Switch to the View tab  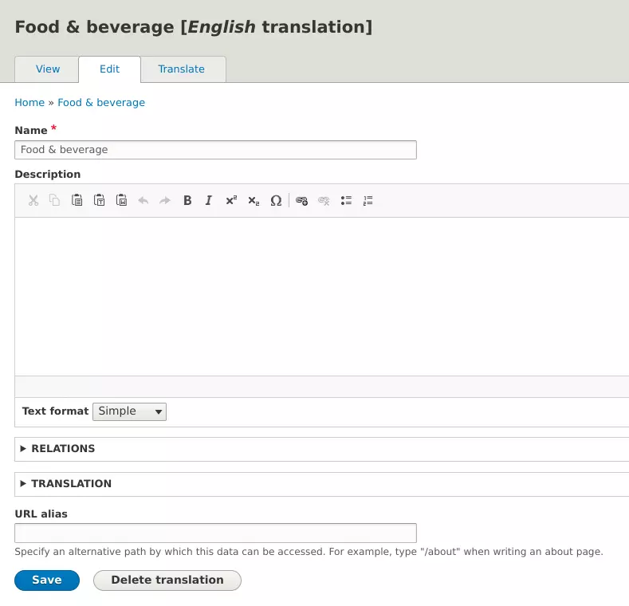coord(48,69)
